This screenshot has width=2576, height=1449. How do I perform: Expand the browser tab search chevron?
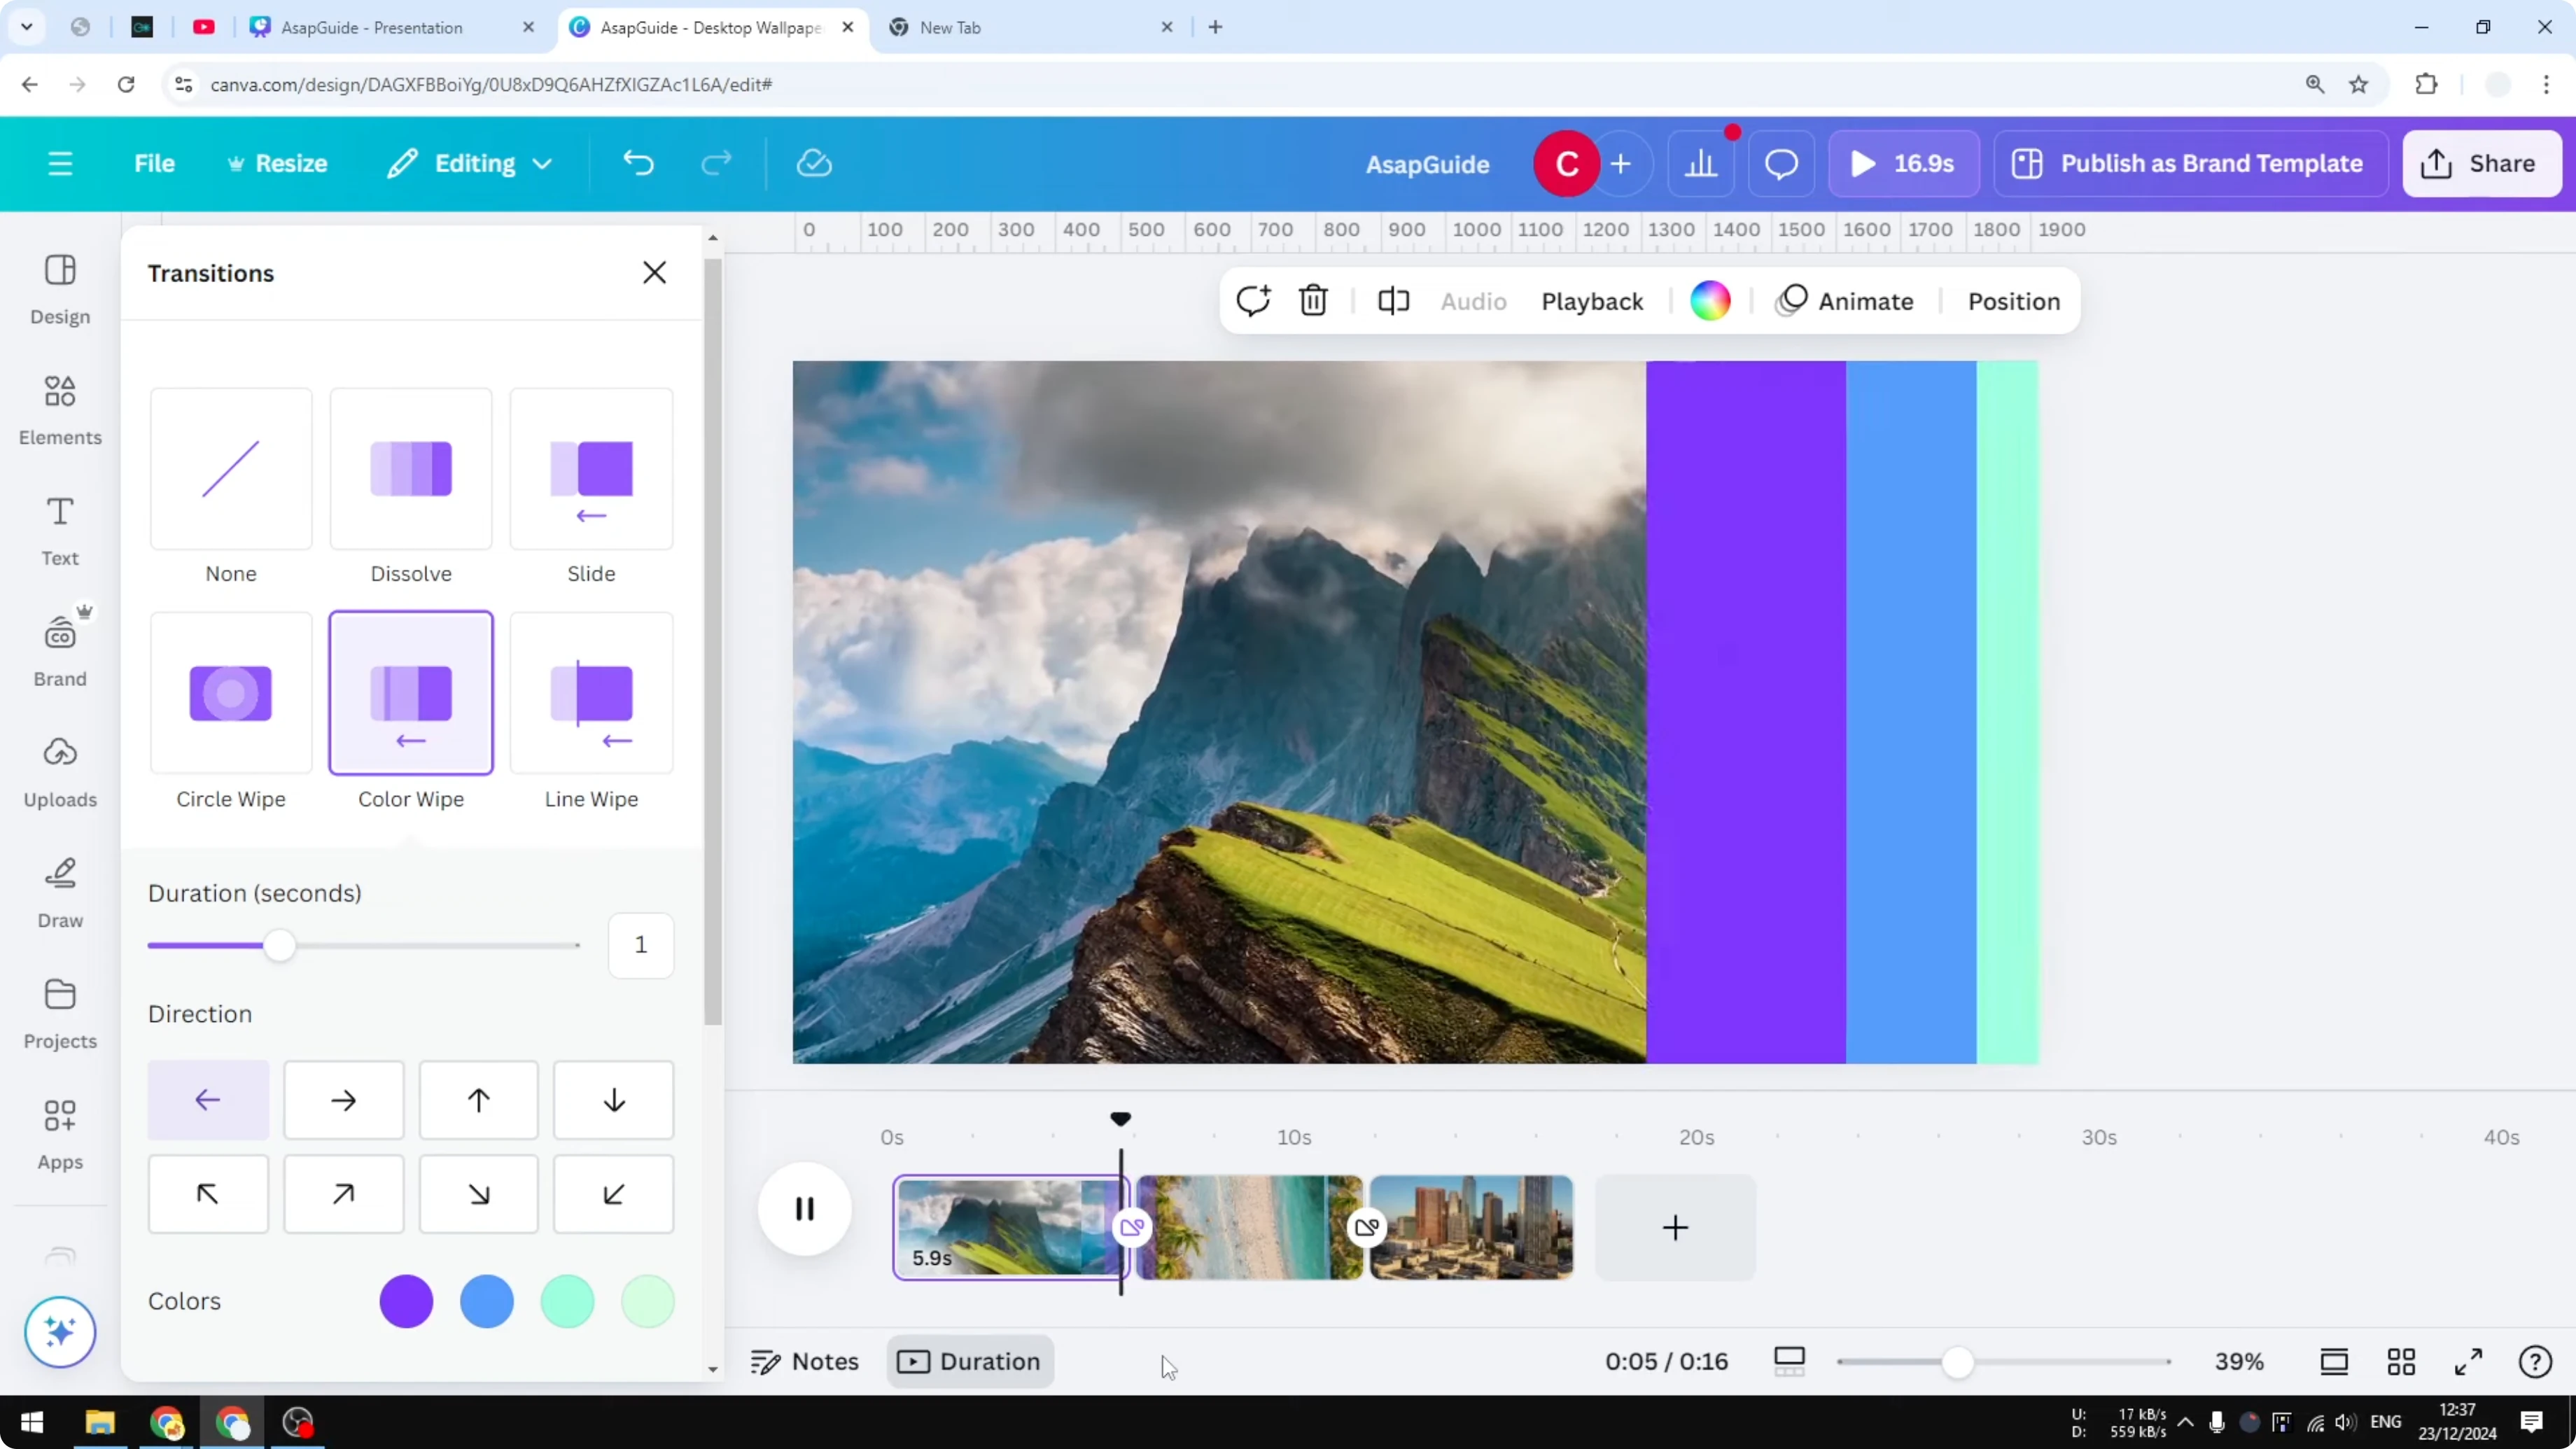click(27, 27)
